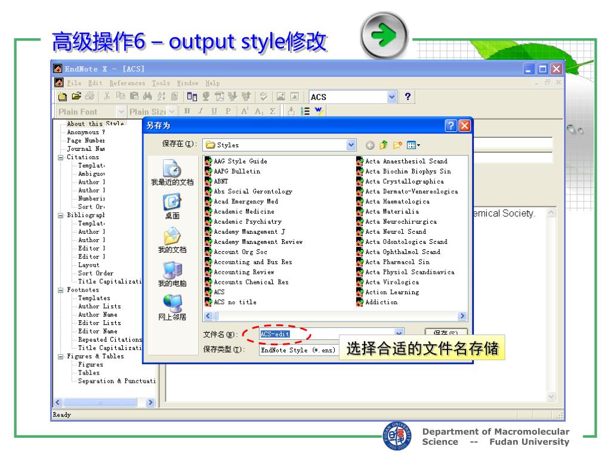Screen dimensions: 611x458
Task: Toggle Italic formatting button
Action: (x=200, y=112)
